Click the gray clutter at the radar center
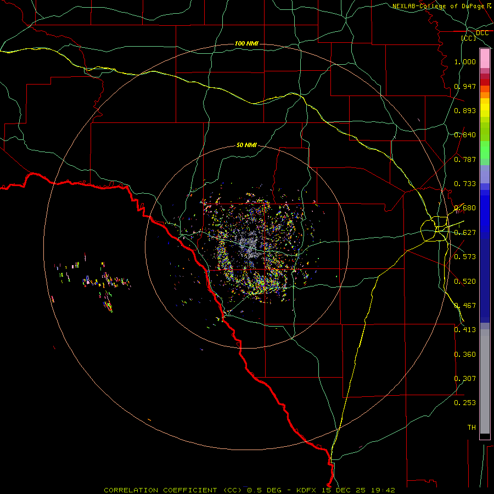494x494 pixels. (x=250, y=244)
